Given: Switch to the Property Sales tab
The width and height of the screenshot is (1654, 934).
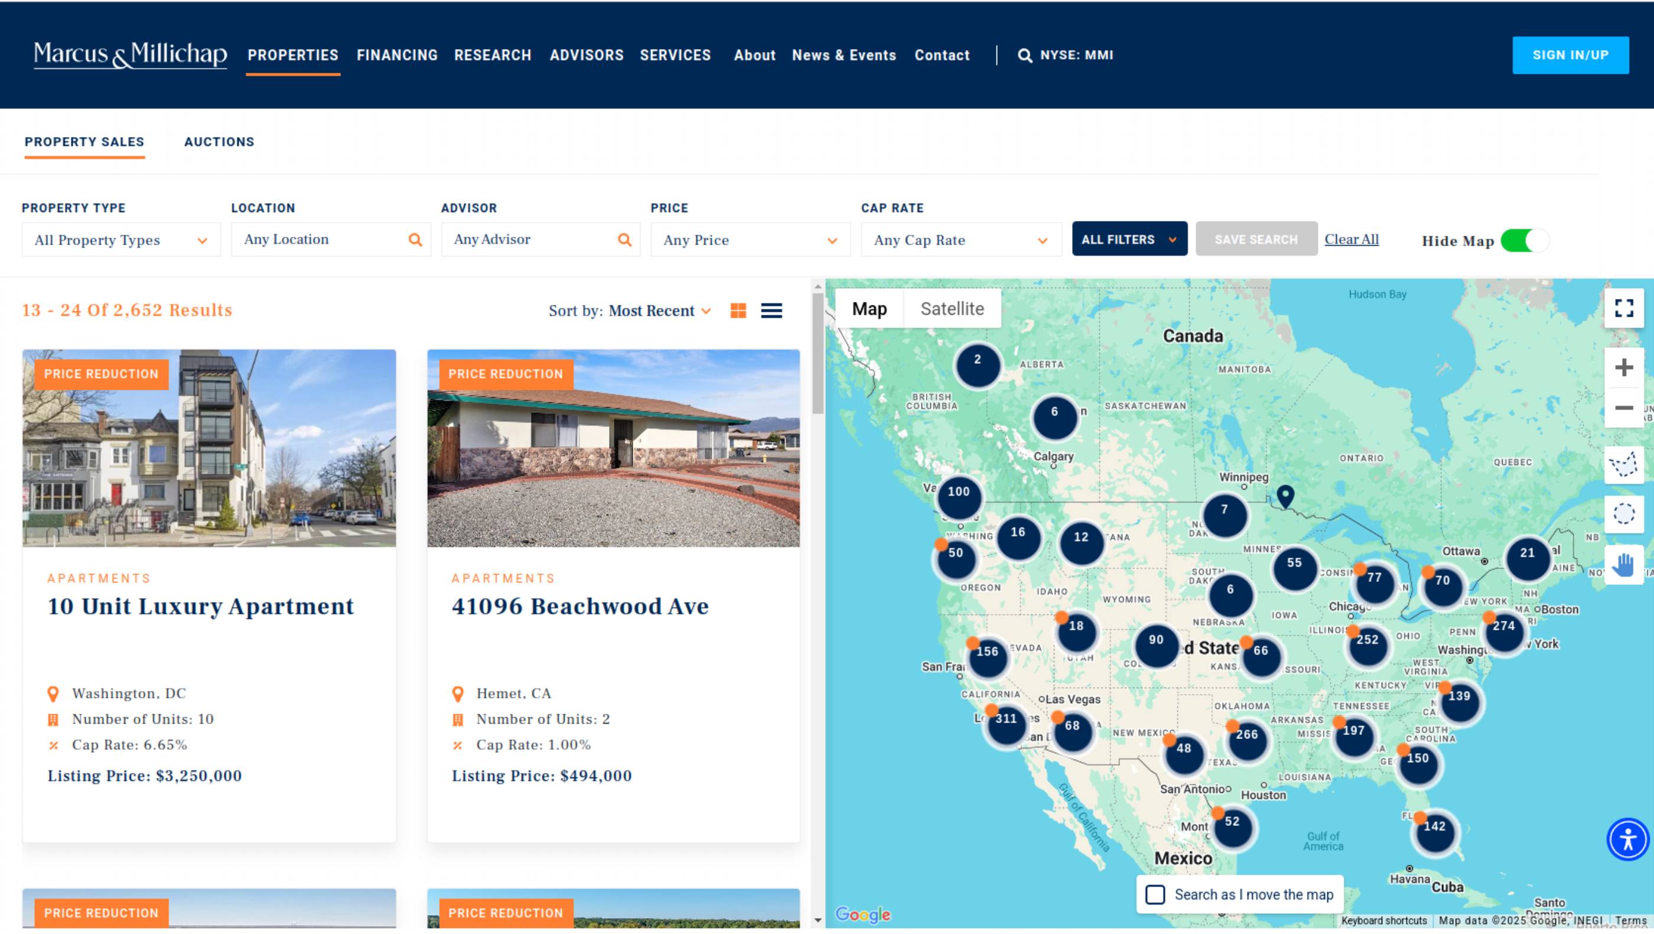Looking at the screenshot, I should [x=84, y=142].
